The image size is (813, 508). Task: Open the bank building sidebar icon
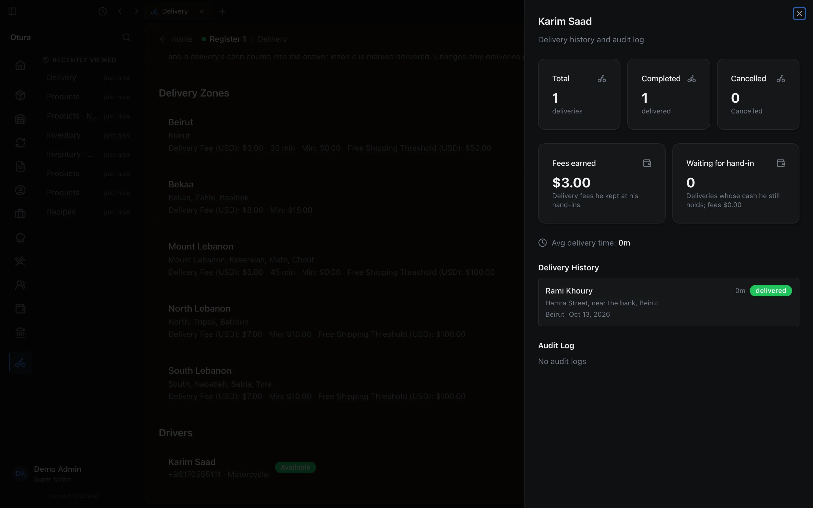tap(20, 333)
